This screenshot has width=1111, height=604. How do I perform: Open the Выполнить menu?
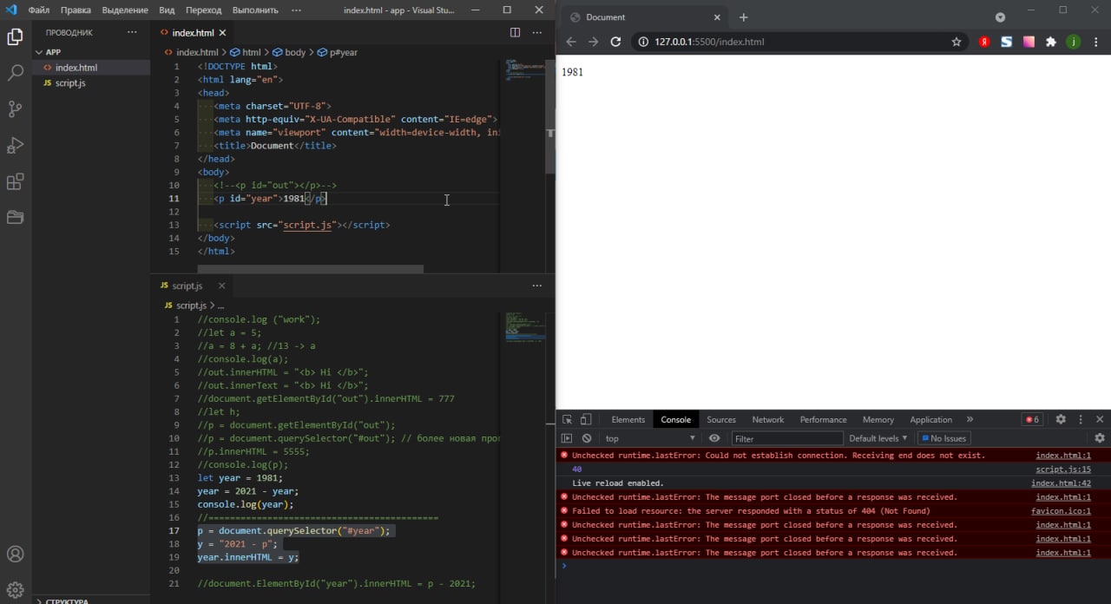pyautogui.click(x=255, y=10)
